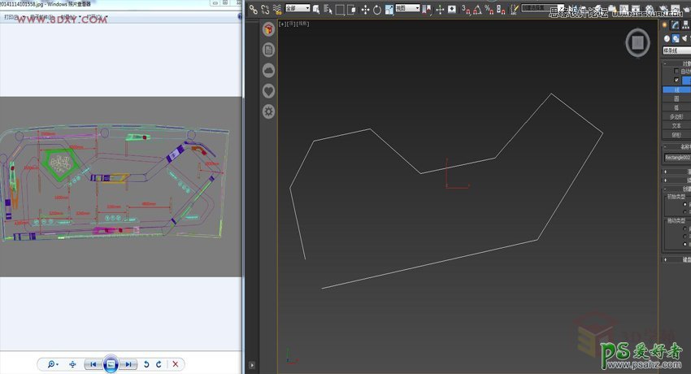The height and width of the screenshot is (374, 691).
Task: Toggle the Angle Snap magnet
Action: [x=477, y=9]
